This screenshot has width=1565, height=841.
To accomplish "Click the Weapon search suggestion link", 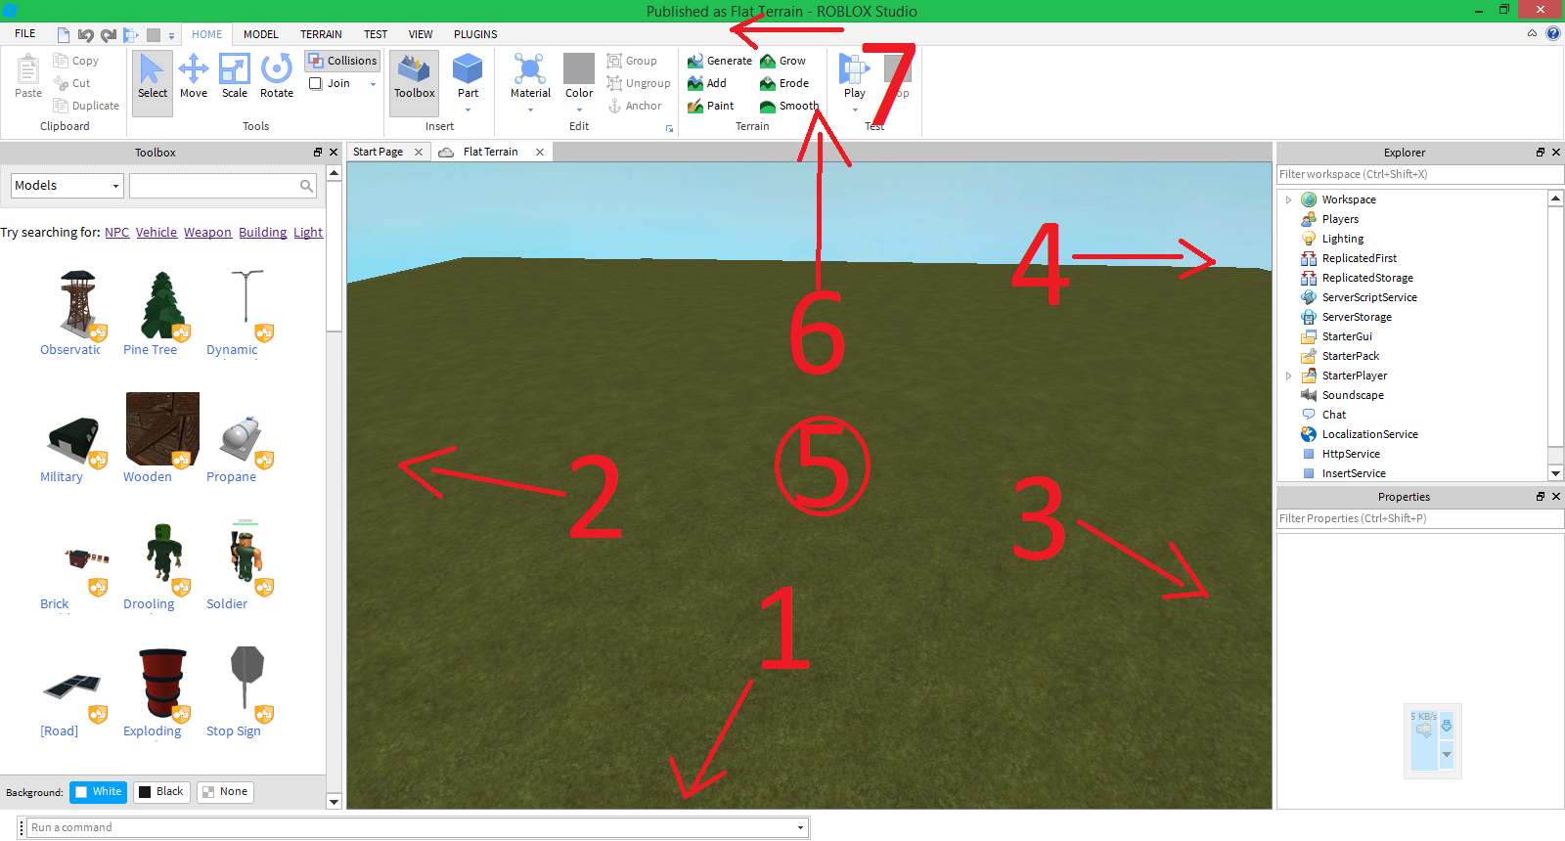I will (207, 233).
